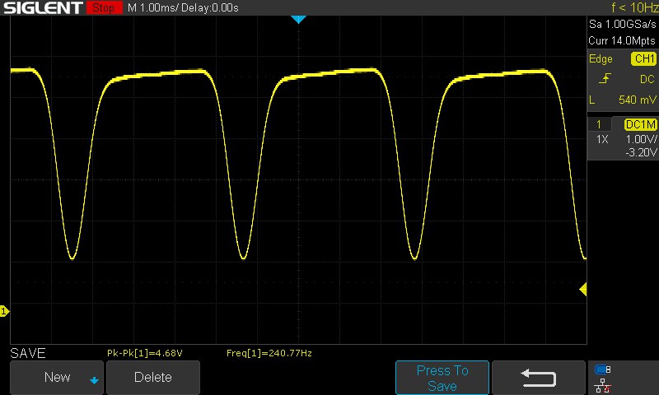Select the SAVE menu label

tap(27, 353)
